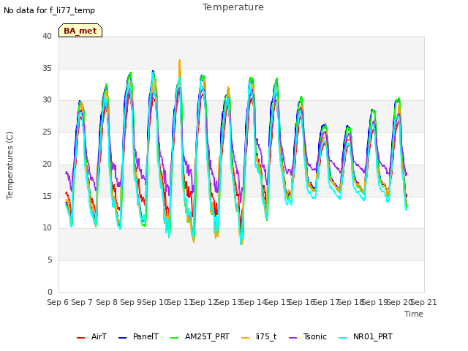Click the 15 y-axis tick label
Viewport: 468px width, 351px height.
coord(47,196)
